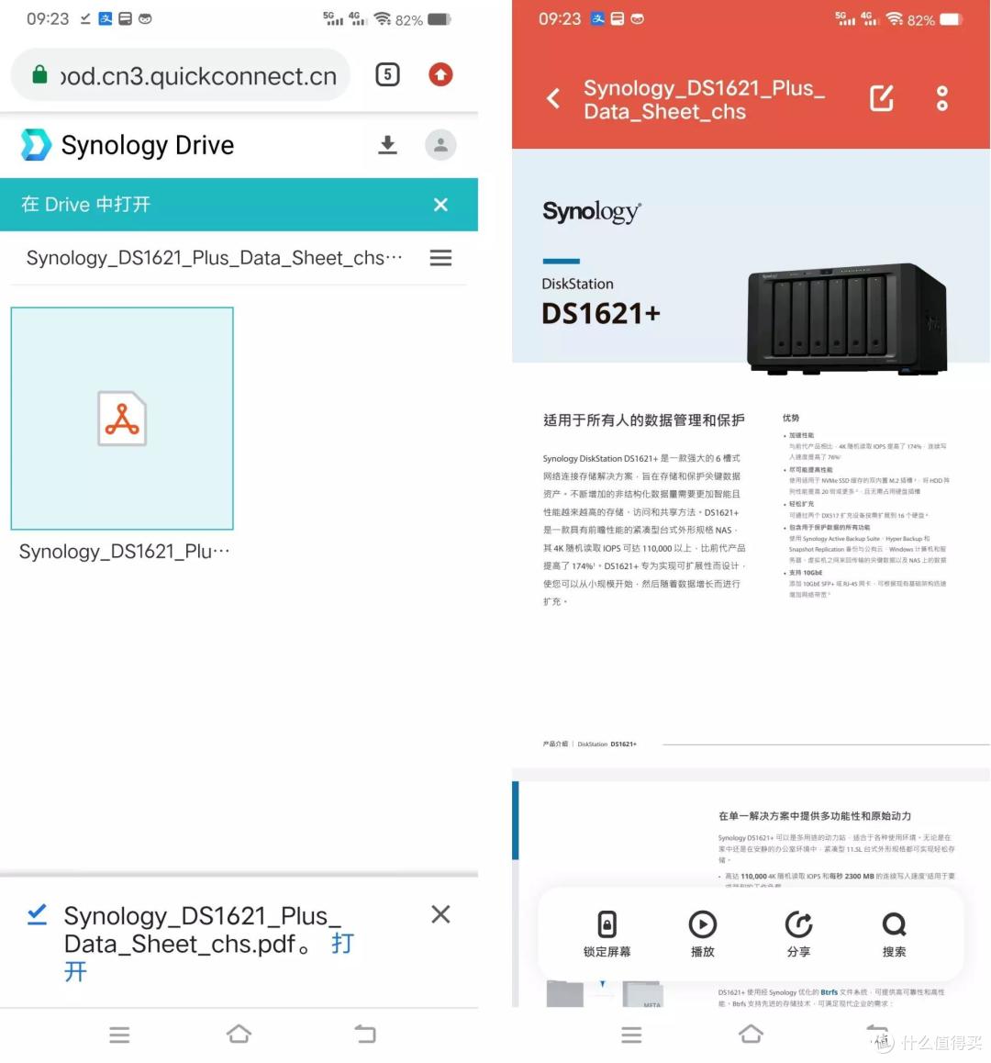Tap the '在 Drive 中打开' banner
This screenshot has width=991, height=1063.
click(239, 205)
